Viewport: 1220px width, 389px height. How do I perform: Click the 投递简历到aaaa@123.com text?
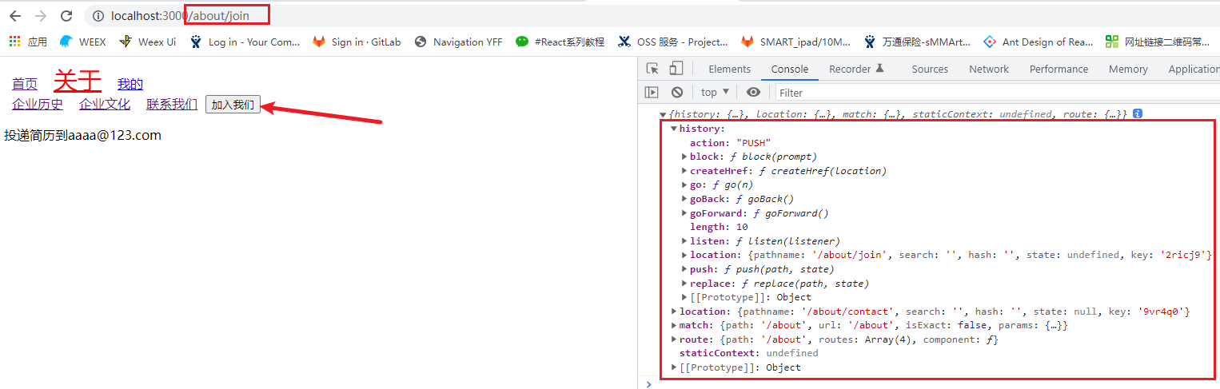tap(83, 136)
